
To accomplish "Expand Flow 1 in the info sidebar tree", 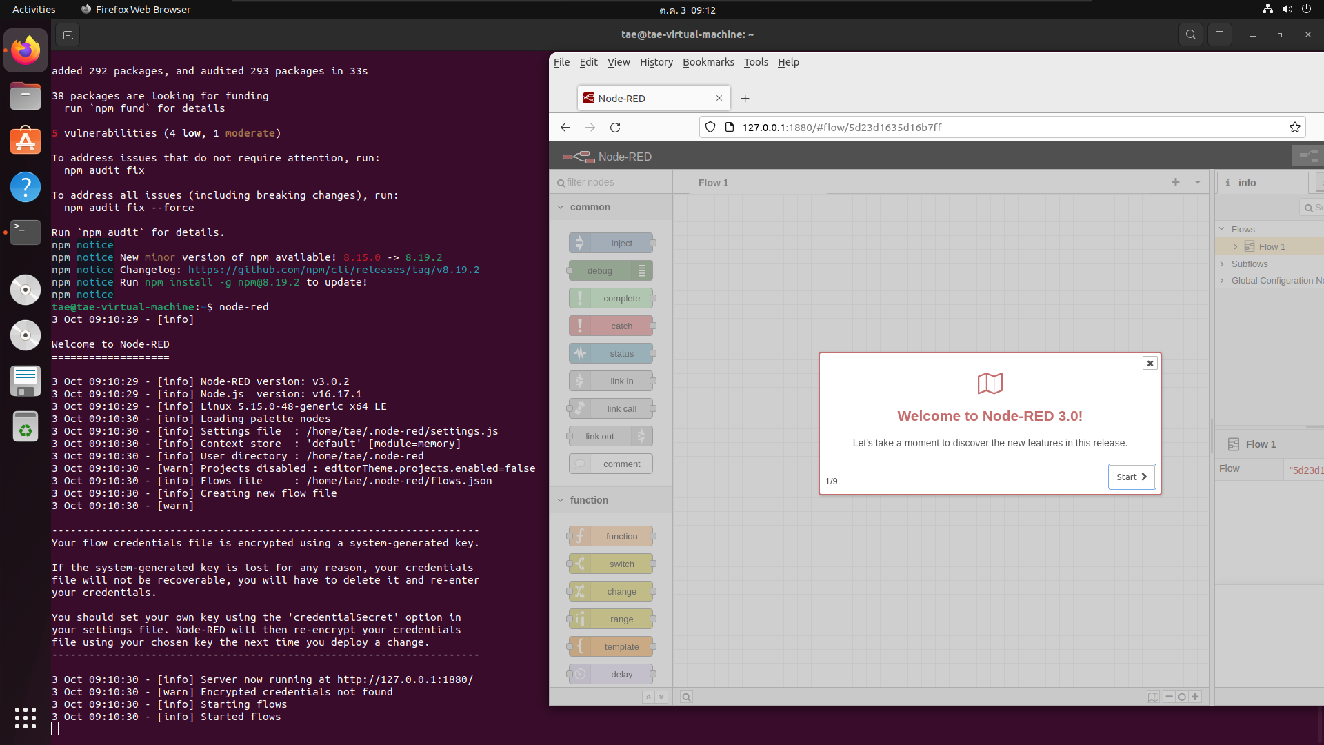I will click(x=1234, y=246).
